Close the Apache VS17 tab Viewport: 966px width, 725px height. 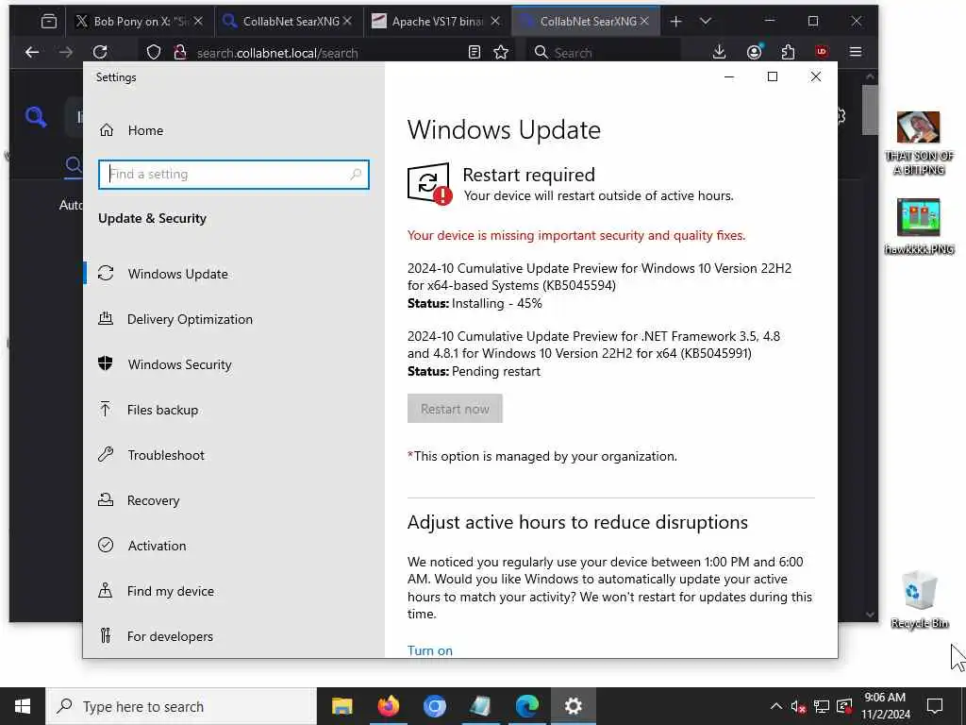496,21
